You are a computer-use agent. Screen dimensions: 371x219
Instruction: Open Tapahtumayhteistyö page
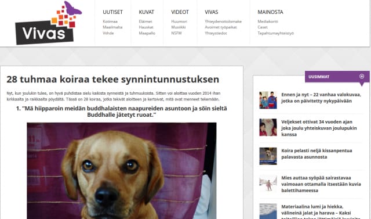click(x=276, y=33)
